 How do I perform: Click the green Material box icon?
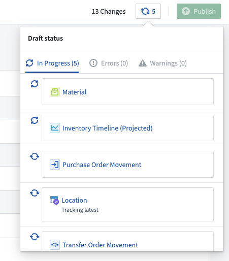pos(55,92)
